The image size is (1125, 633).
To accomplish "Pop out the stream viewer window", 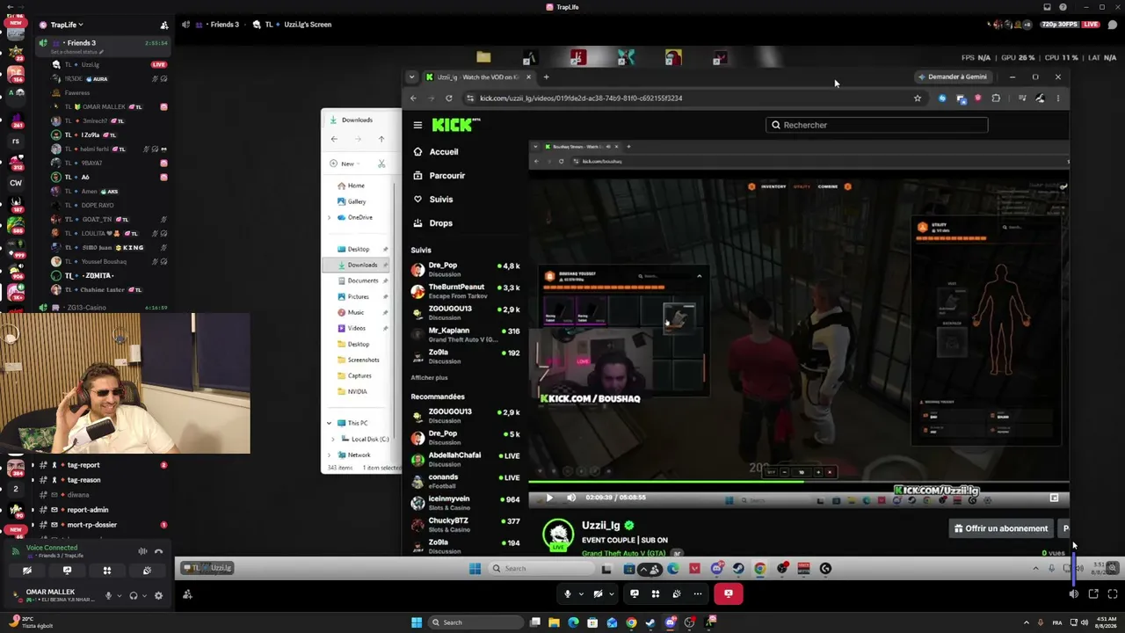I will click(1093, 594).
